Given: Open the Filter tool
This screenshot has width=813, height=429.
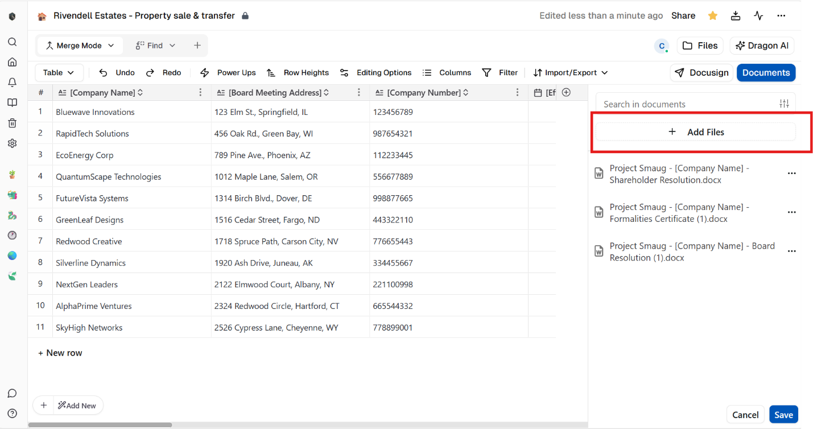Looking at the screenshot, I should tap(500, 73).
